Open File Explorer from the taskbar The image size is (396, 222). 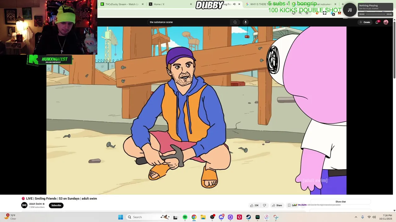(203, 217)
